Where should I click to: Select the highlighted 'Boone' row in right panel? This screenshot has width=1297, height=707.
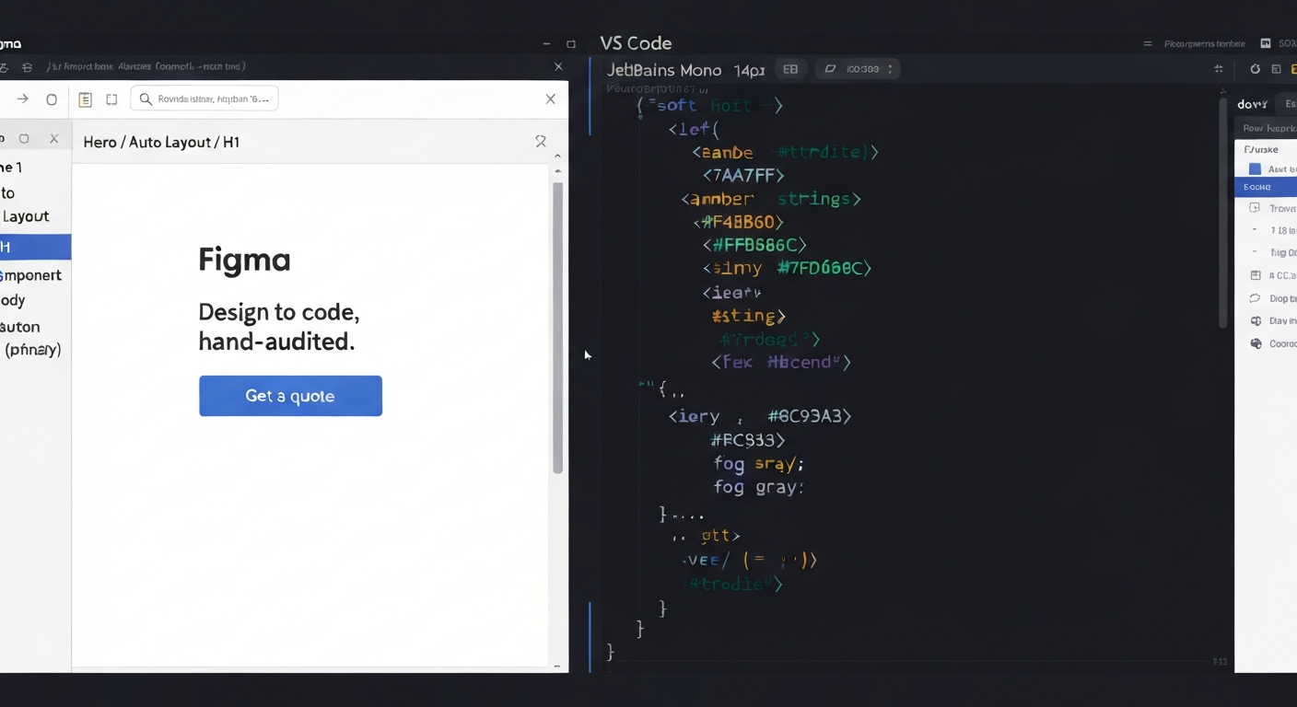tap(1266, 187)
